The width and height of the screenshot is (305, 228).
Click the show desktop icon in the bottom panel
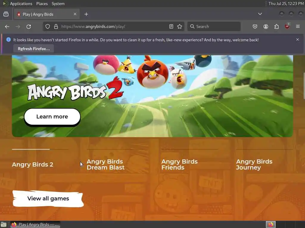(x=4, y=224)
